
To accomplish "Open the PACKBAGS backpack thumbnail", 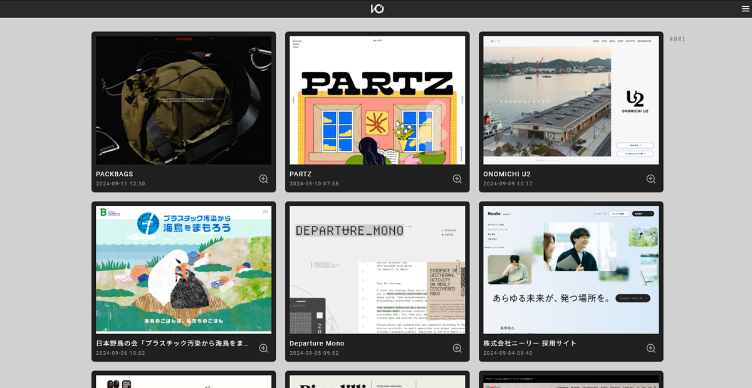I will pyautogui.click(x=184, y=100).
